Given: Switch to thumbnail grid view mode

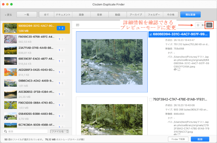Looking at the screenshot, I should click(x=198, y=25).
